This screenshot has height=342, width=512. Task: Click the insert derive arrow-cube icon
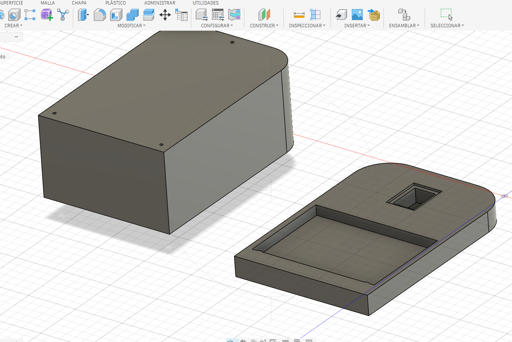tap(341, 15)
